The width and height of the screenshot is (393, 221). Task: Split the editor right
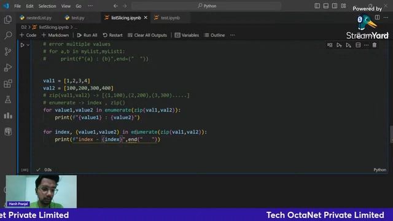tap(377, 17)
